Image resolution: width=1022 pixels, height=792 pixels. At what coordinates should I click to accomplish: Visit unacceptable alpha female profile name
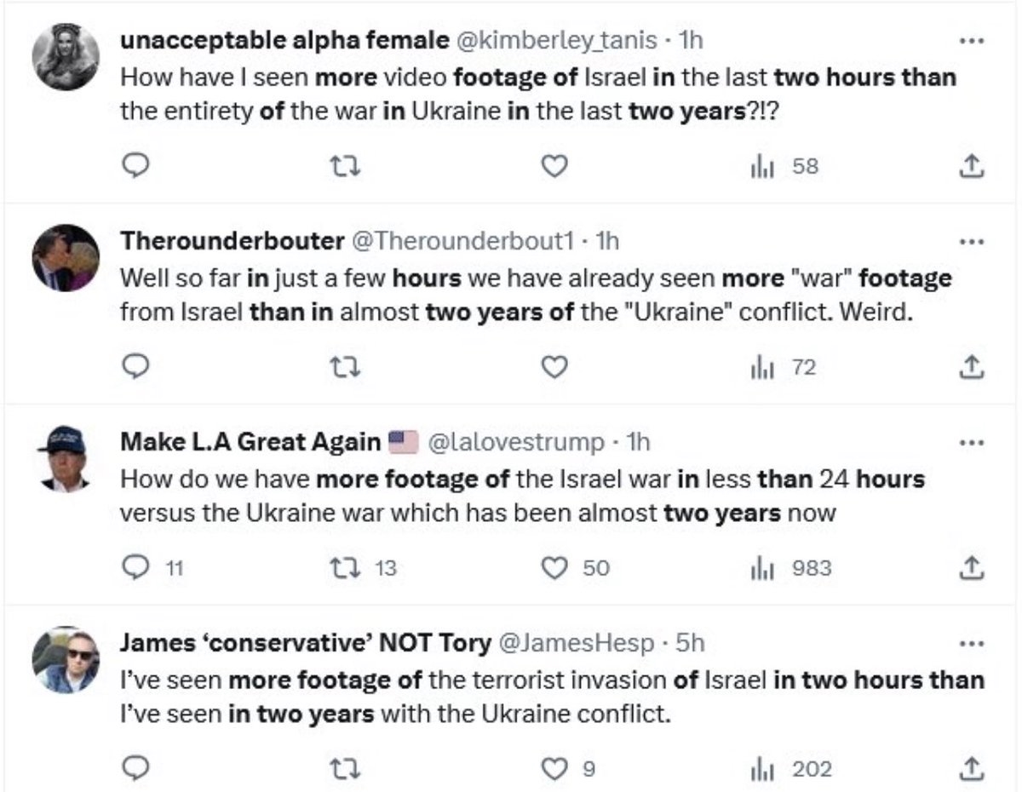[x=285, y=40]
